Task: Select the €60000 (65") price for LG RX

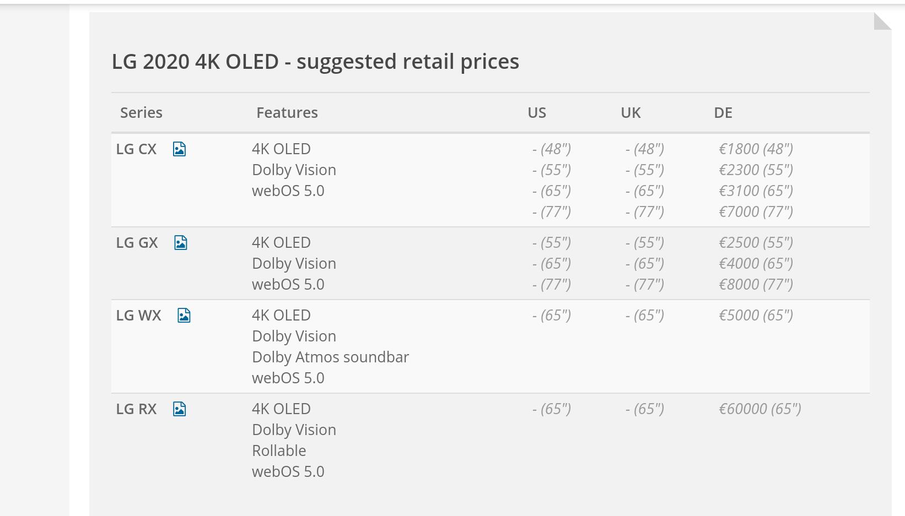Action: coord(759,409)
